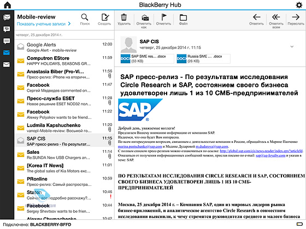Expand Показать учетные записи chevron
Screen dimensions: 306x229
69,24
